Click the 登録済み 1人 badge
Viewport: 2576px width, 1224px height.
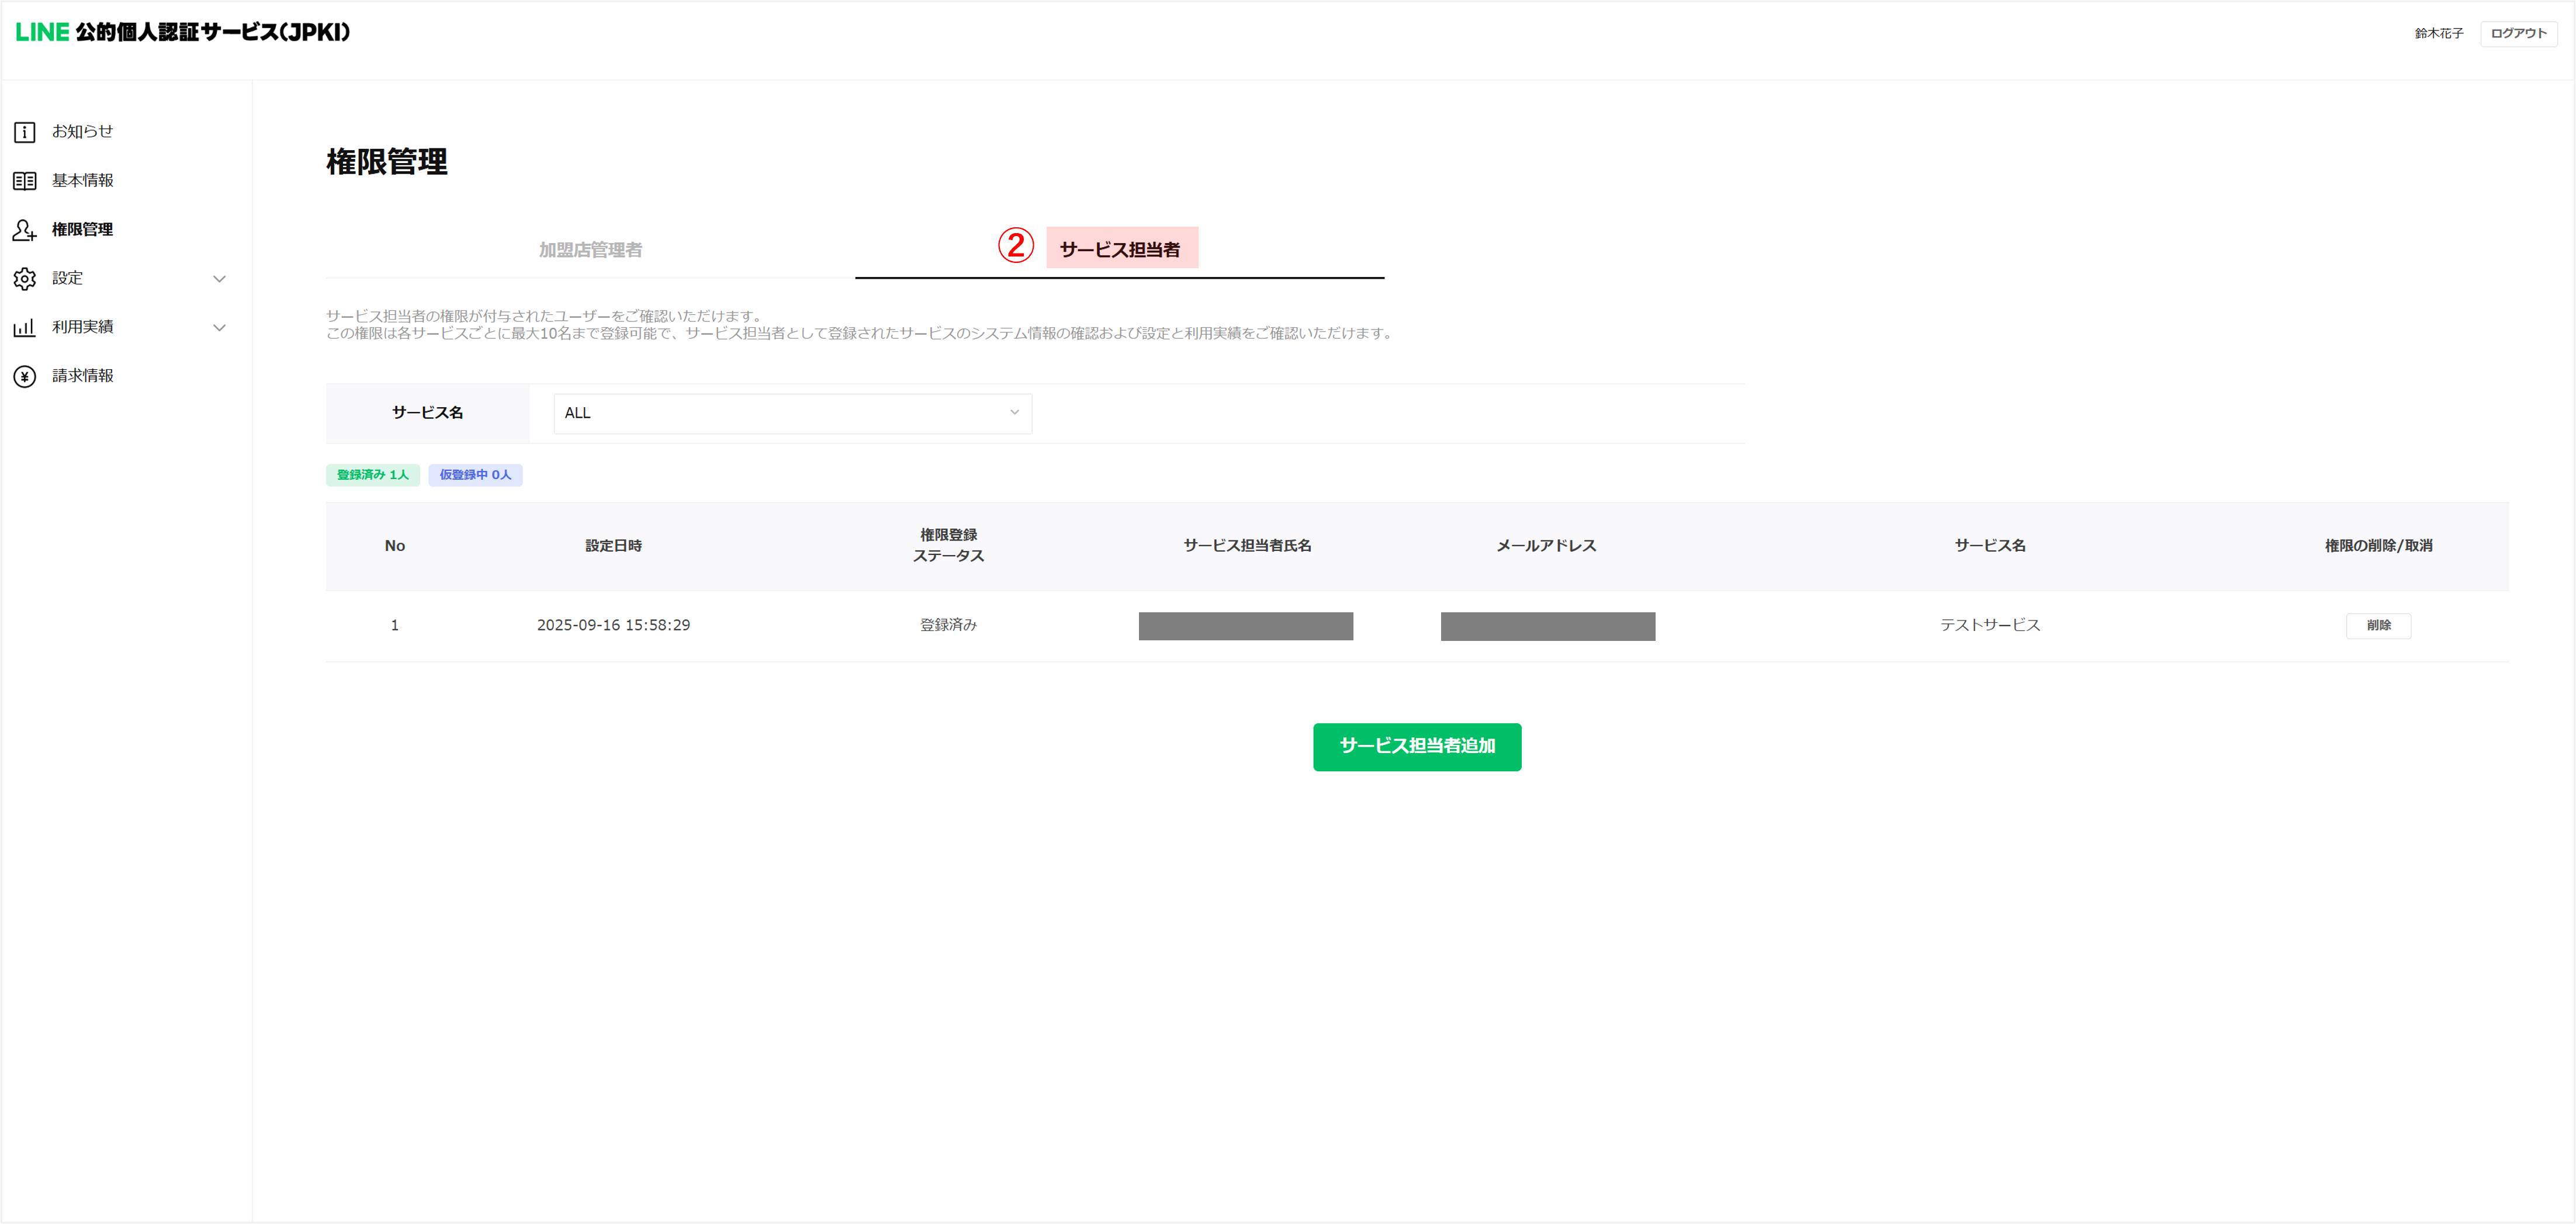(x=372, y=475)
